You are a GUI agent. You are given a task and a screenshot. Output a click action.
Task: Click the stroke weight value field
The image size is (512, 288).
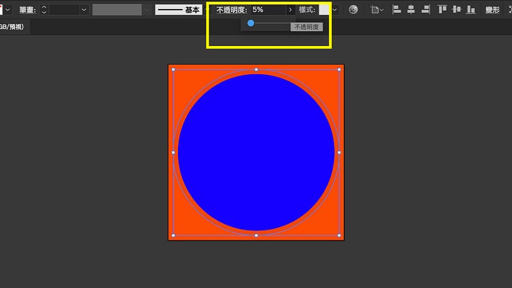64,10
